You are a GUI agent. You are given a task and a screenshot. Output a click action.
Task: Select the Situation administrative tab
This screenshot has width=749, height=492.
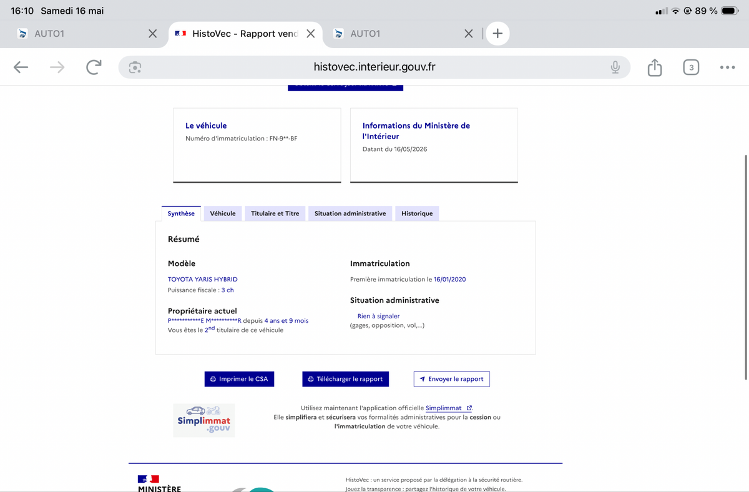pos(350,214)
